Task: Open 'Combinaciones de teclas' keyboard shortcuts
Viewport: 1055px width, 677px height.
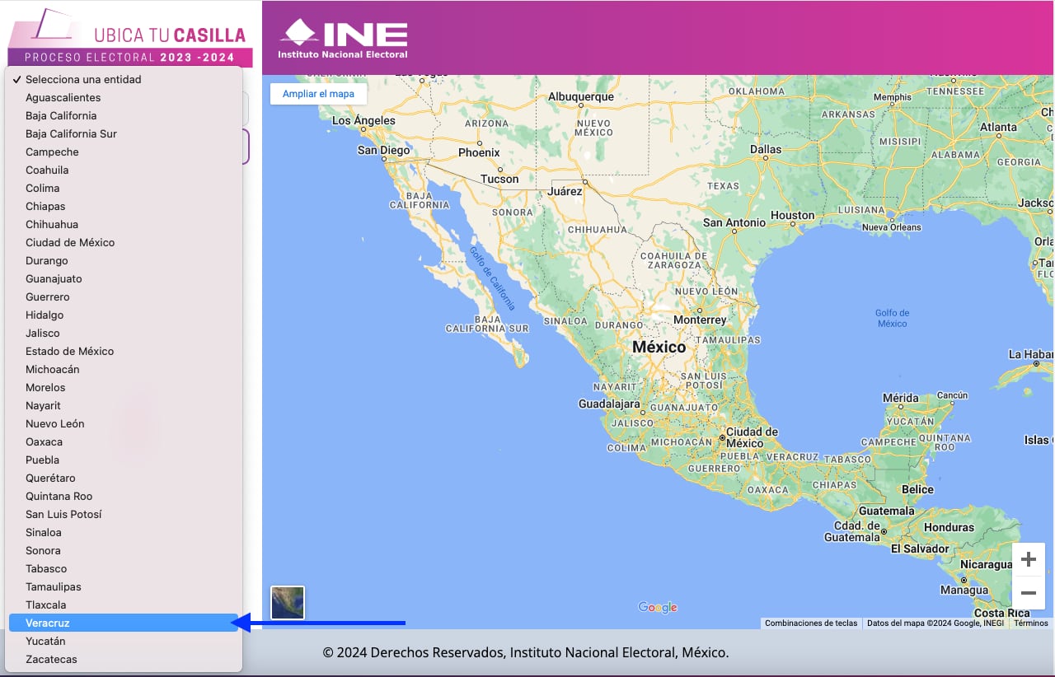Action: click(x=810, y=623)
